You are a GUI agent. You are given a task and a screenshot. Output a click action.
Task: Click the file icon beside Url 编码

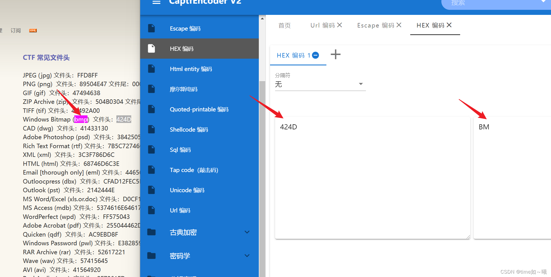pyautogui.click(x=151, y=210)
